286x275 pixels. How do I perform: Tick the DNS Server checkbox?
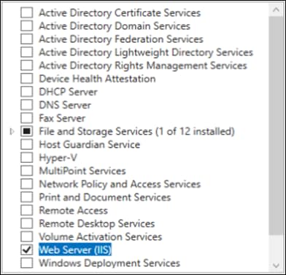point(27,105)
